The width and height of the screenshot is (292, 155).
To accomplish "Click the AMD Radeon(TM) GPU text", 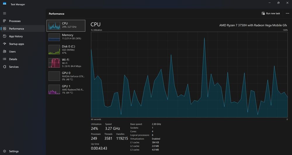I will 73,89.
